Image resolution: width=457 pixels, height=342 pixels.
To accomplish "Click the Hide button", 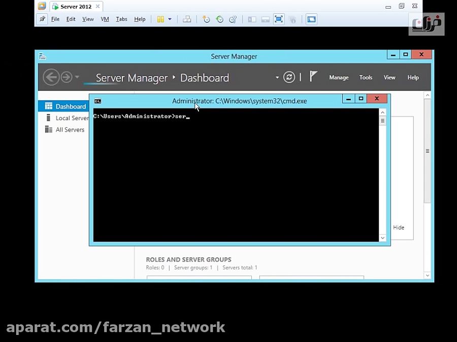I will [399, 227].
